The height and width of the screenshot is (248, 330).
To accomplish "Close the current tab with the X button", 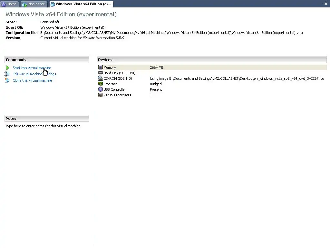I will click(326, 4).
